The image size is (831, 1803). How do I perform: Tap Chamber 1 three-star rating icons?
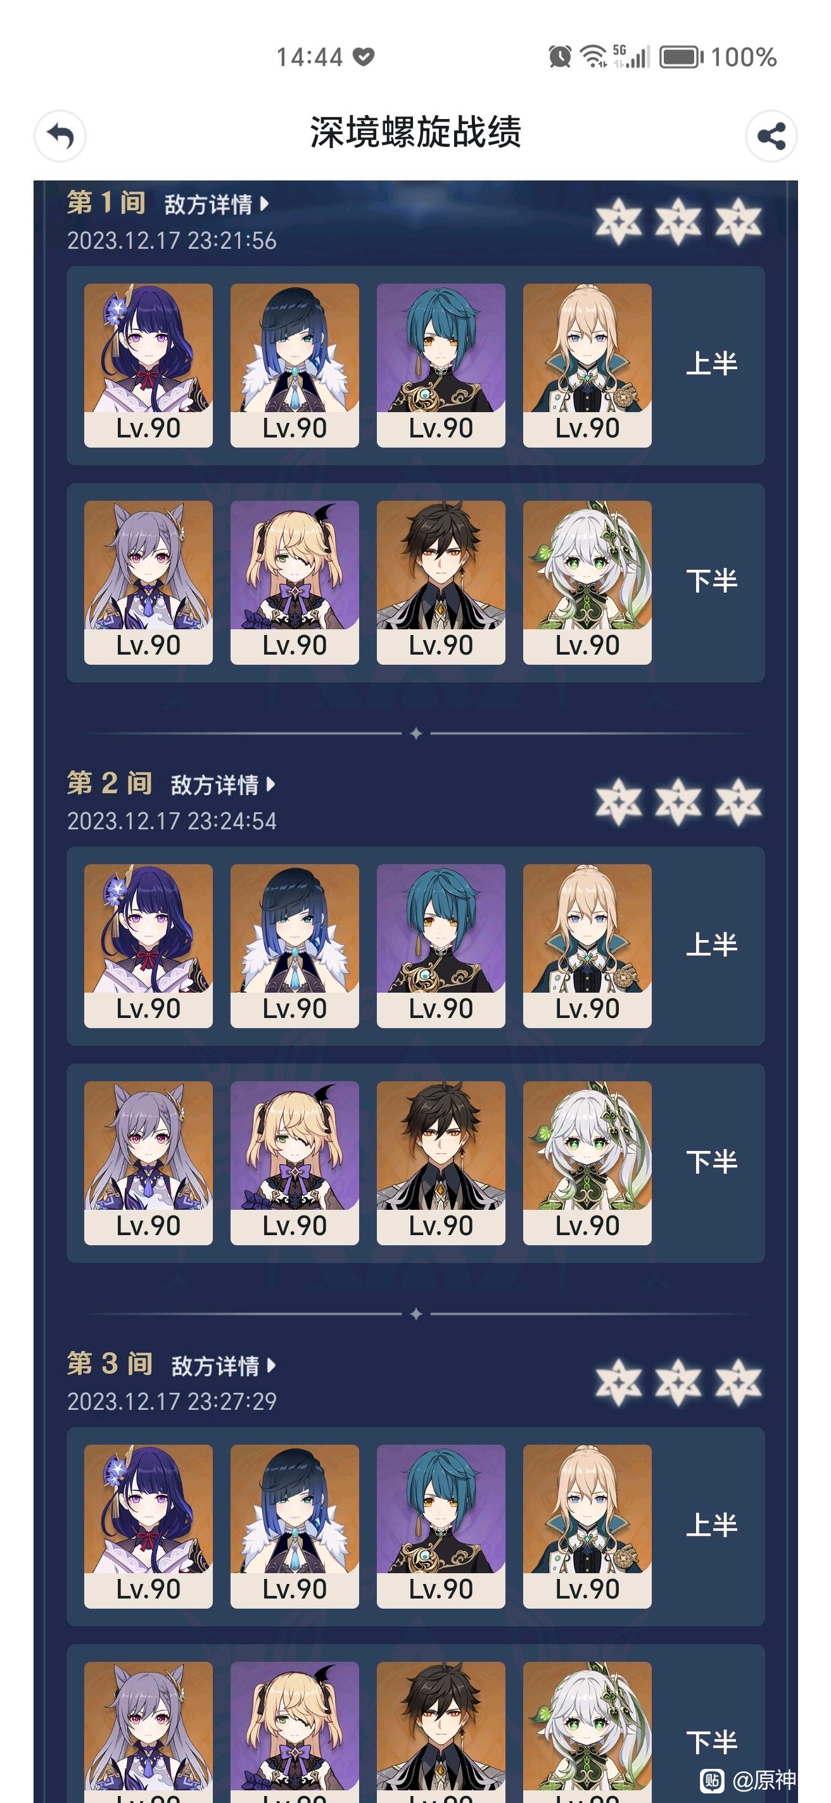[678, 221]
